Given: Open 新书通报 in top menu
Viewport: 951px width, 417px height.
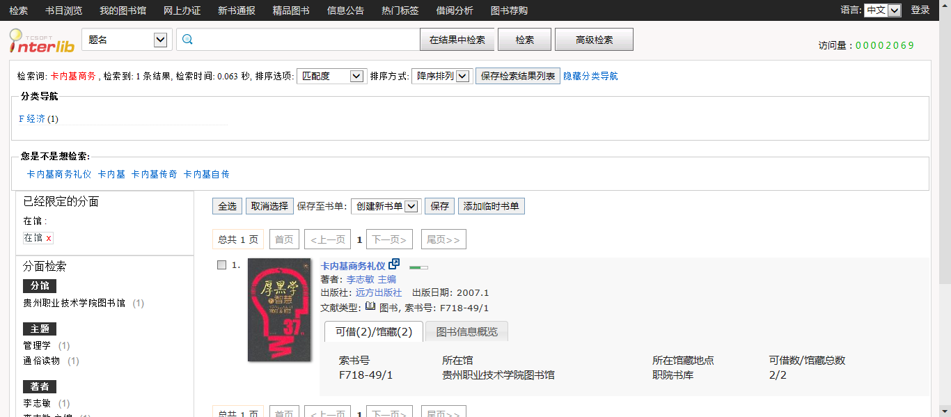Looking at the screenshot, I should (236, 10).
